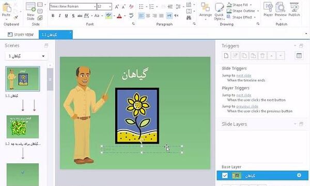The image size is (310, 186).
Task: Click the New Slide icon
Action: [x=30, y=7]
